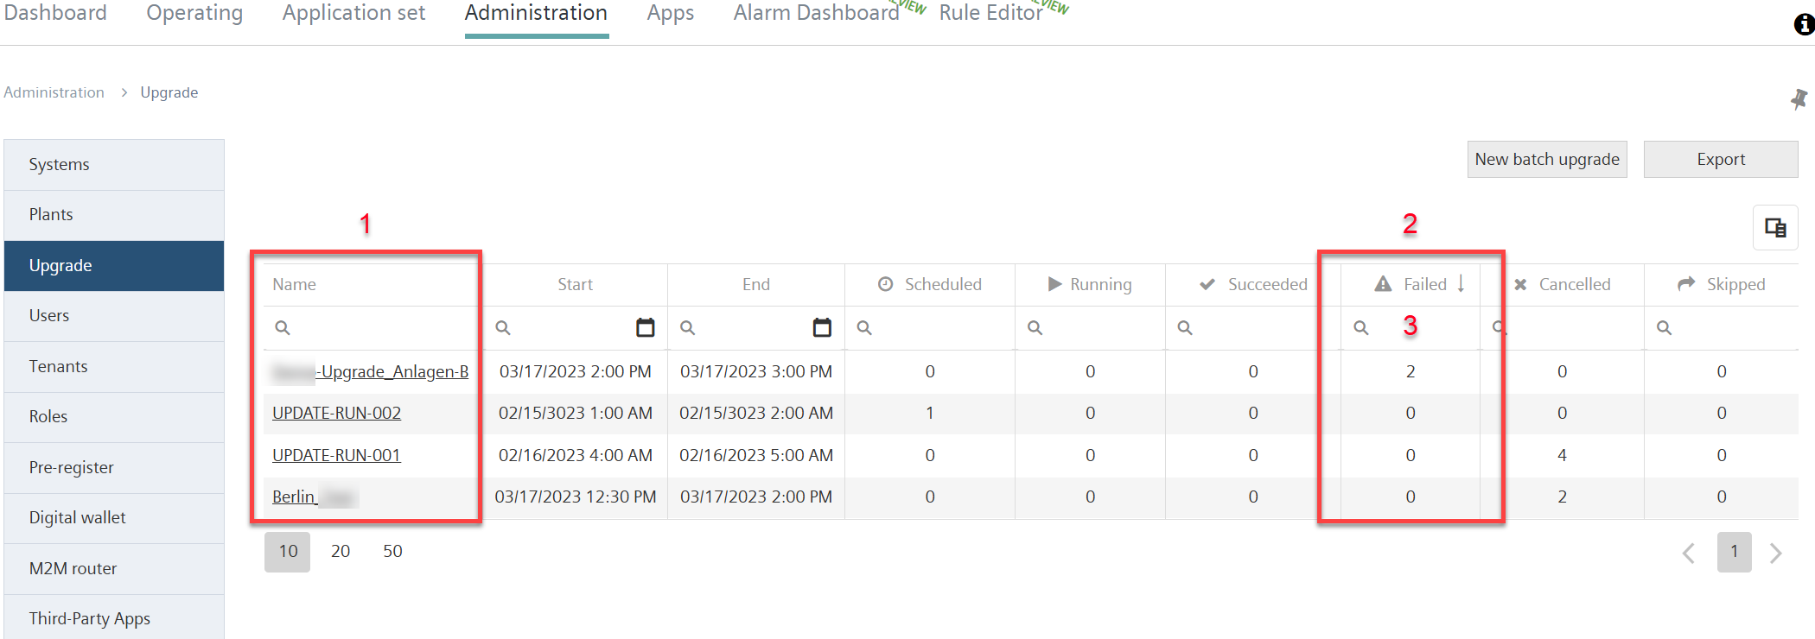Open Plants in the sidebar
This screenshot has height=639, width=1815.
114,215
